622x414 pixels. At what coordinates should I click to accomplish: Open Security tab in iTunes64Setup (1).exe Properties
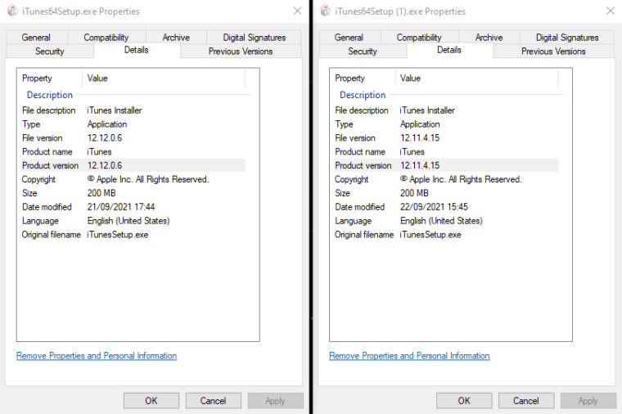point(363,52)
